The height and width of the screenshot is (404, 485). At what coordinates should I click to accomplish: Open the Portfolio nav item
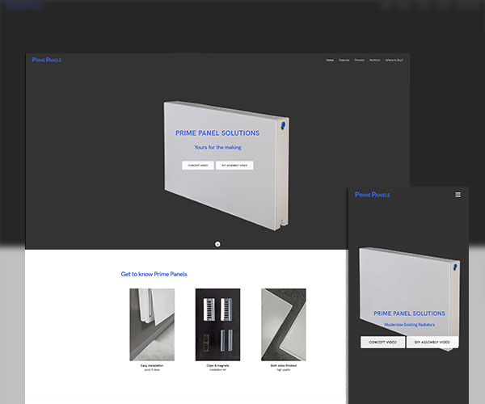[375, 60]
